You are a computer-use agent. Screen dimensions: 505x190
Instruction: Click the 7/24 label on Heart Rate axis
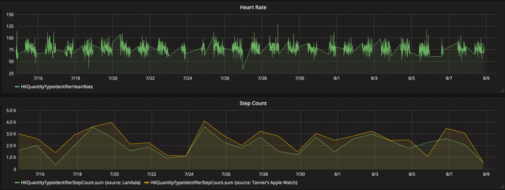click(187, 78)
